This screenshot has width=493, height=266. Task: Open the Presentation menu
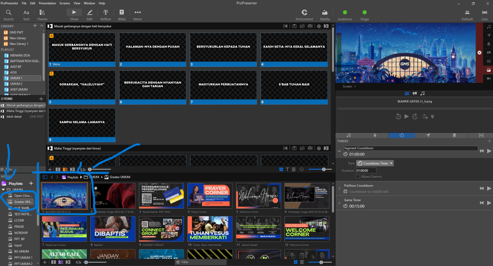[x=47, y=3]
